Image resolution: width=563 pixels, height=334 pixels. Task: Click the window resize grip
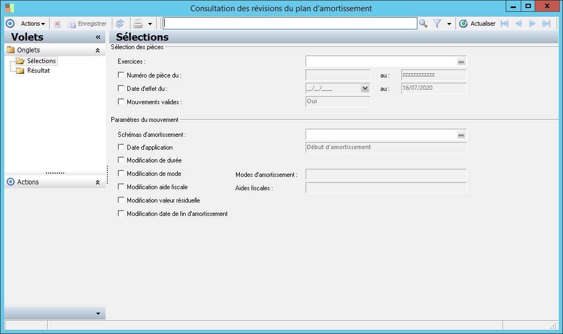553,325
